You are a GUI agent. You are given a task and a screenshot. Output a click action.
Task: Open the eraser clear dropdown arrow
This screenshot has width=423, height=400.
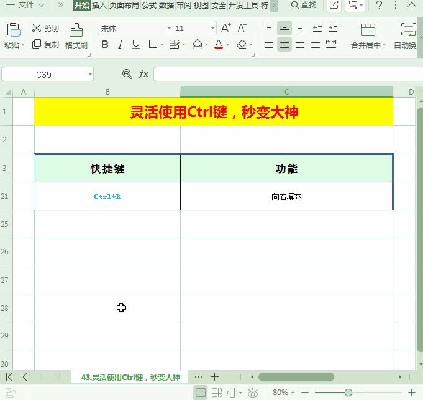click(250, 45)
